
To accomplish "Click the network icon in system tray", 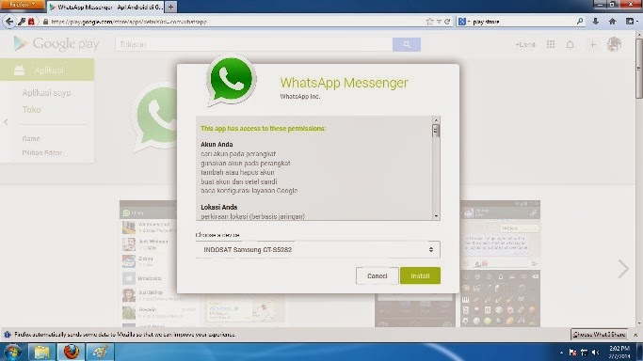I will click(x=584, y=353).
